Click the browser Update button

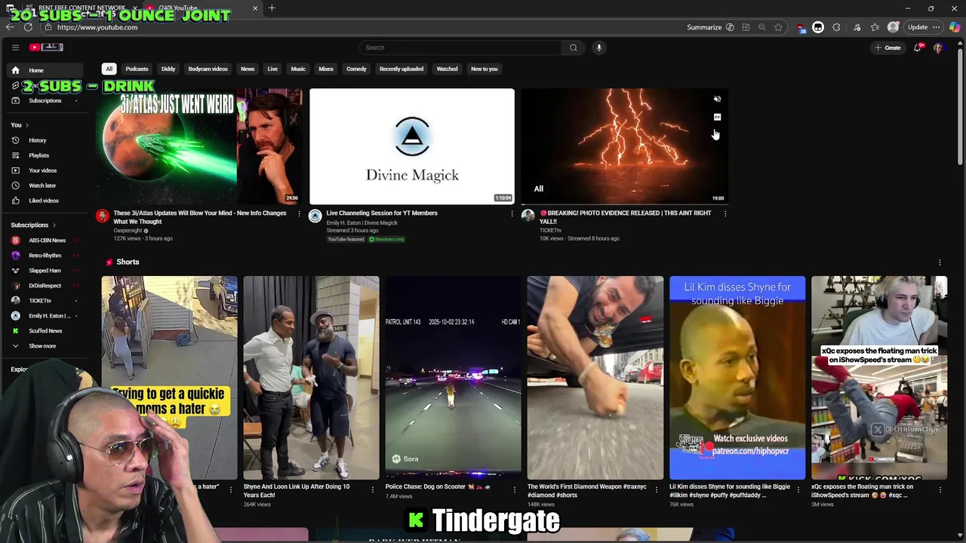[924, 27]
